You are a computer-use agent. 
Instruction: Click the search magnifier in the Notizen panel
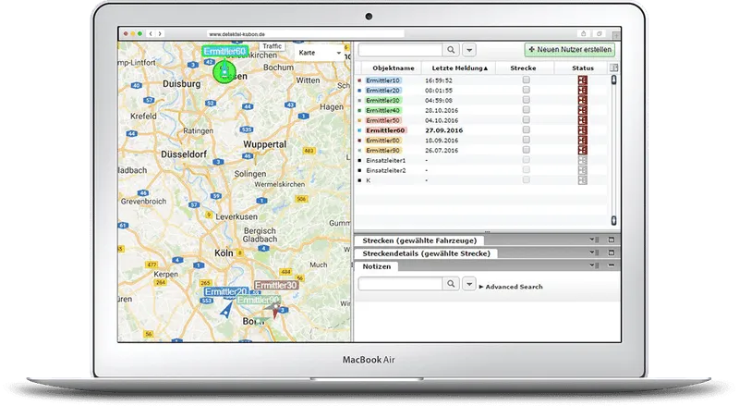[451, 284]
